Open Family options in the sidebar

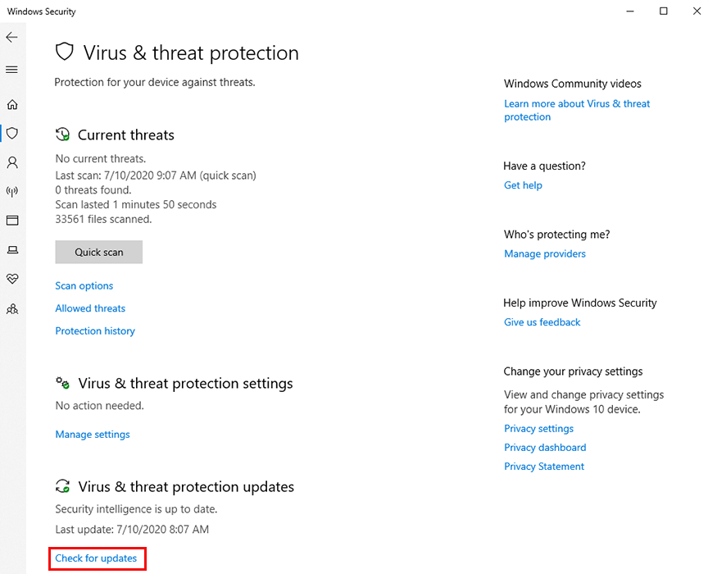[12, 308]
